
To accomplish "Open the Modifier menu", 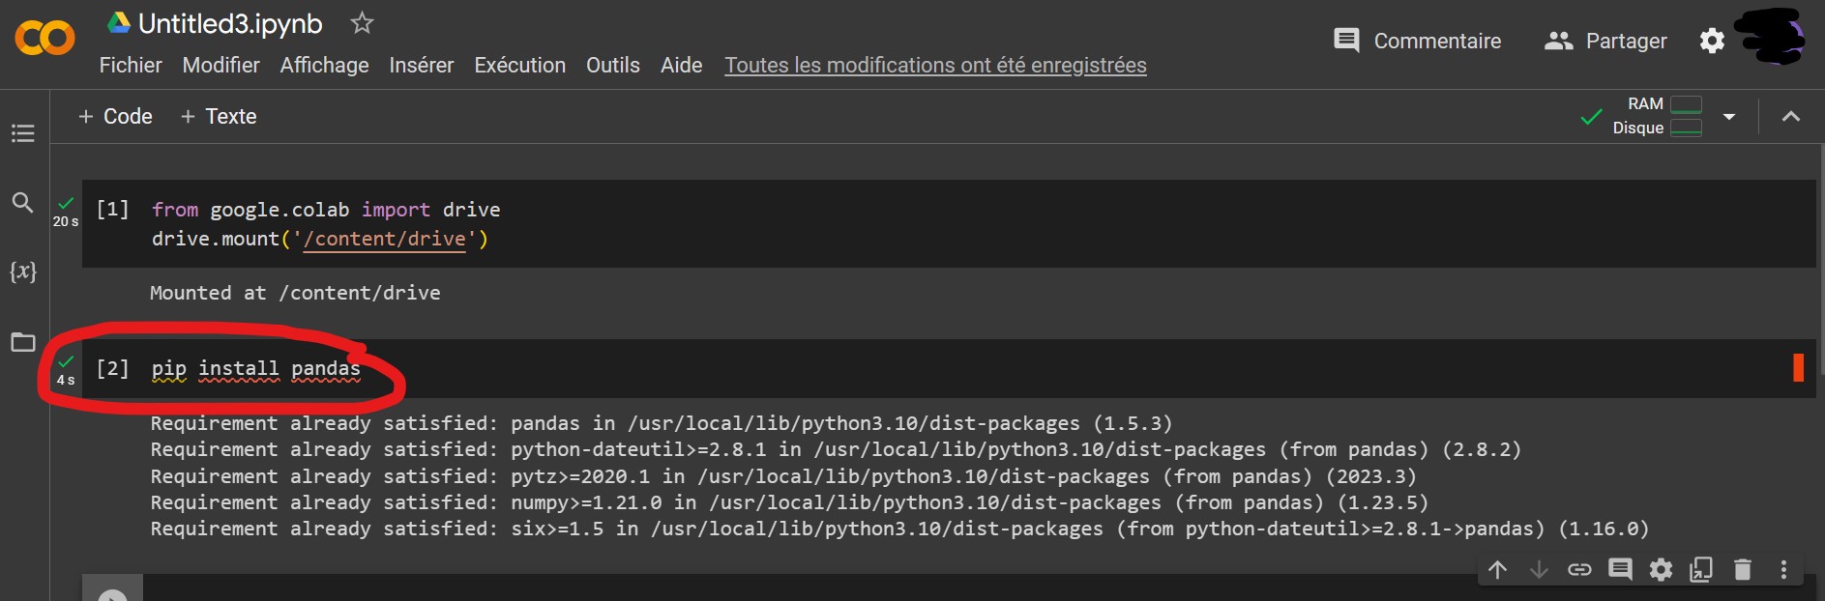I will coord(221,65).
